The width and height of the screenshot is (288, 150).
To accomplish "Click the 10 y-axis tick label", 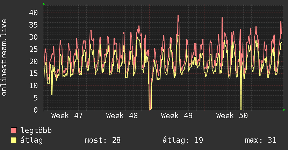I will 34,85.
